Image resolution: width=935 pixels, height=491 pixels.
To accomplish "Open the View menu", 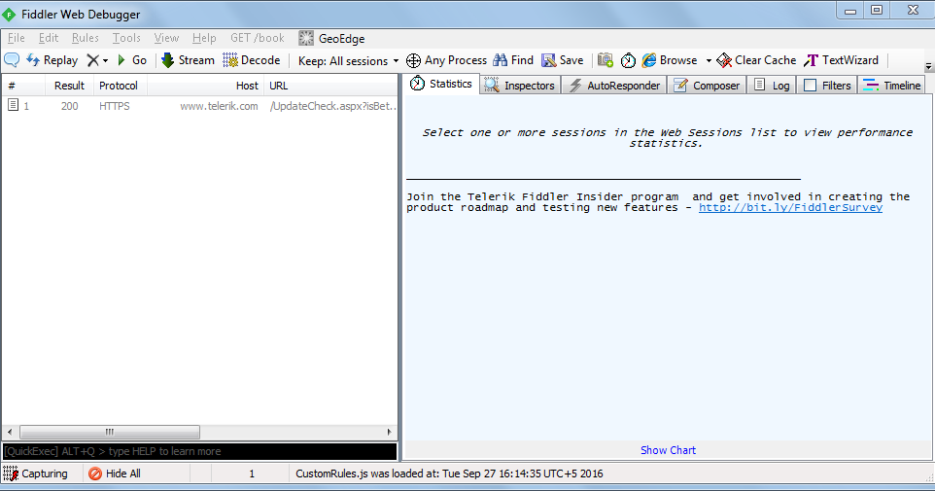I will (x=166, y=38).
